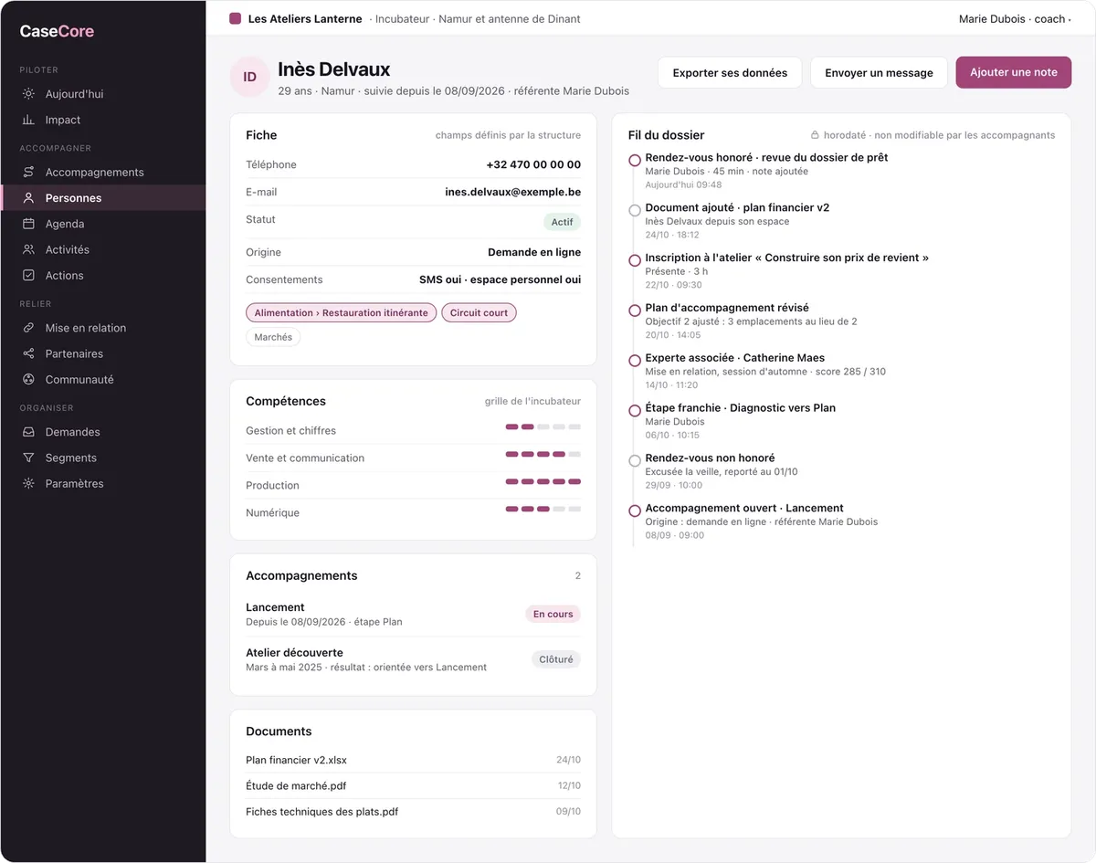
Task: Click the Demandes inbox icon
Action: click(28, 432)
